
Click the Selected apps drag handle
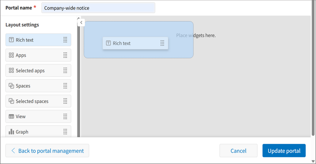point(65,71)
